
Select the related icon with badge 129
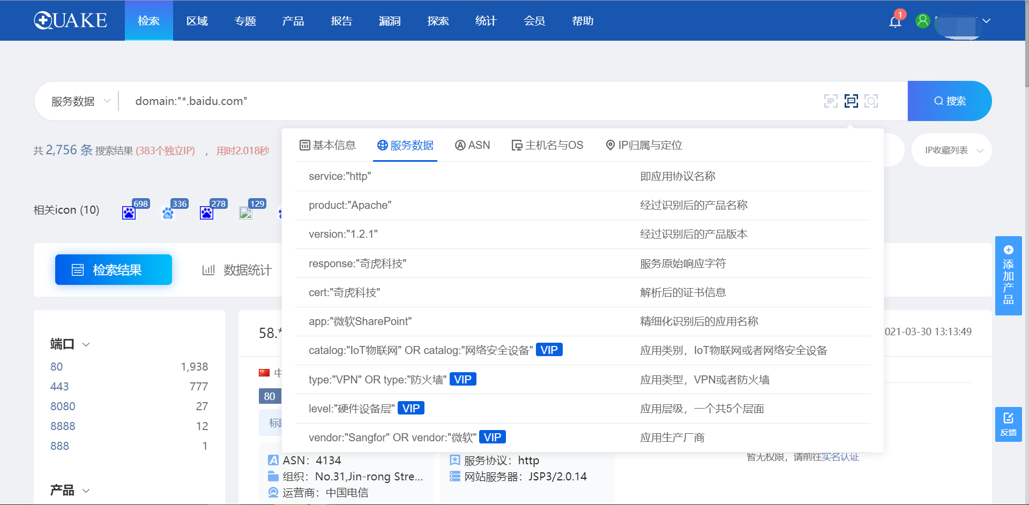point(245,213)
